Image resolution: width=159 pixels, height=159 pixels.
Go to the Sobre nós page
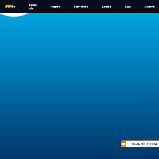pyautogui.click(x=33, y=7)
